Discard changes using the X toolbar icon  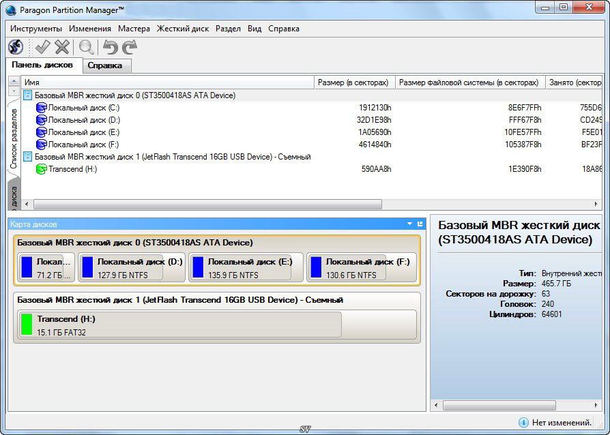62,48
